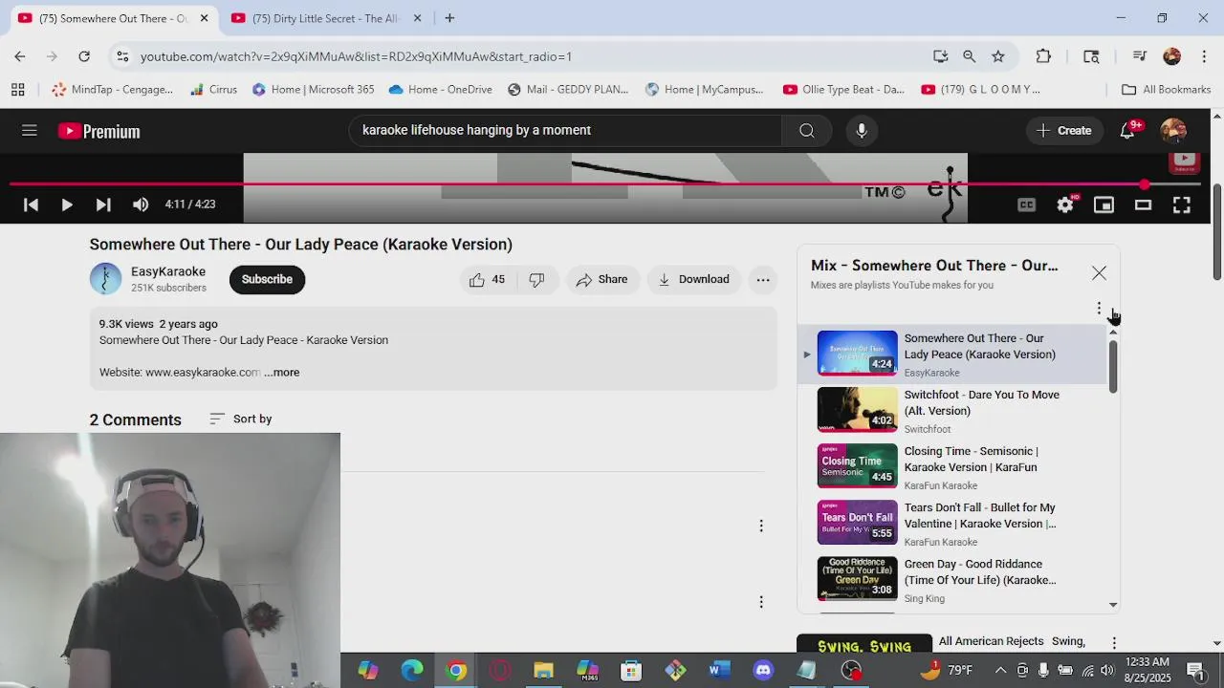This screenshot has height=688, width=1224.
Task: Open first comment's three-dot menu
Action: [761, 526]
